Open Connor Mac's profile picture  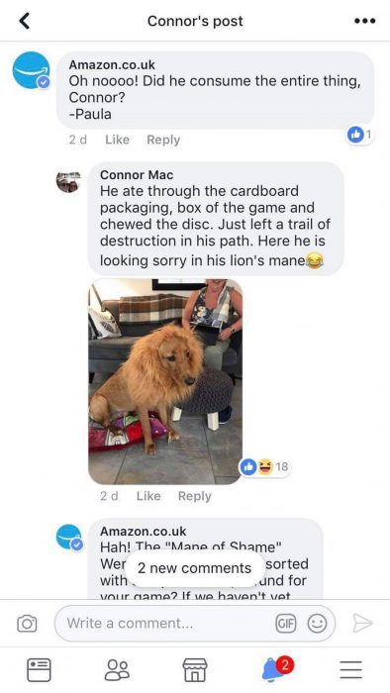click(x=68, y=181)
